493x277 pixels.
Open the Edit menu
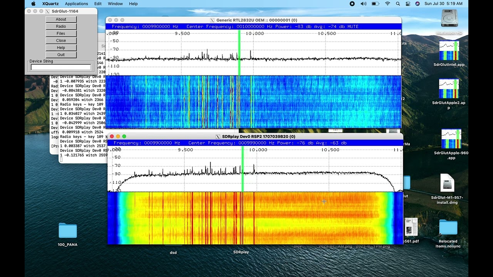pos(98,3)
